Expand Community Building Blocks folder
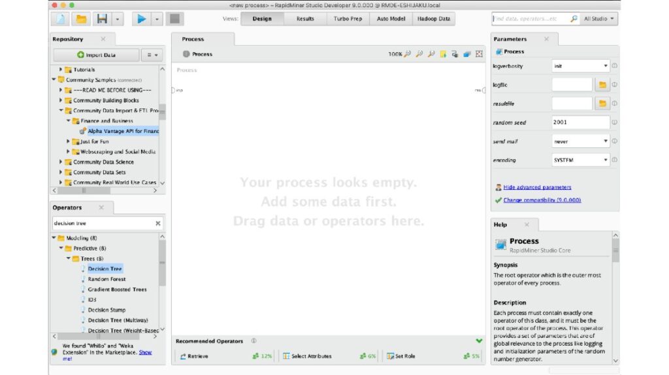 [61, 100]
